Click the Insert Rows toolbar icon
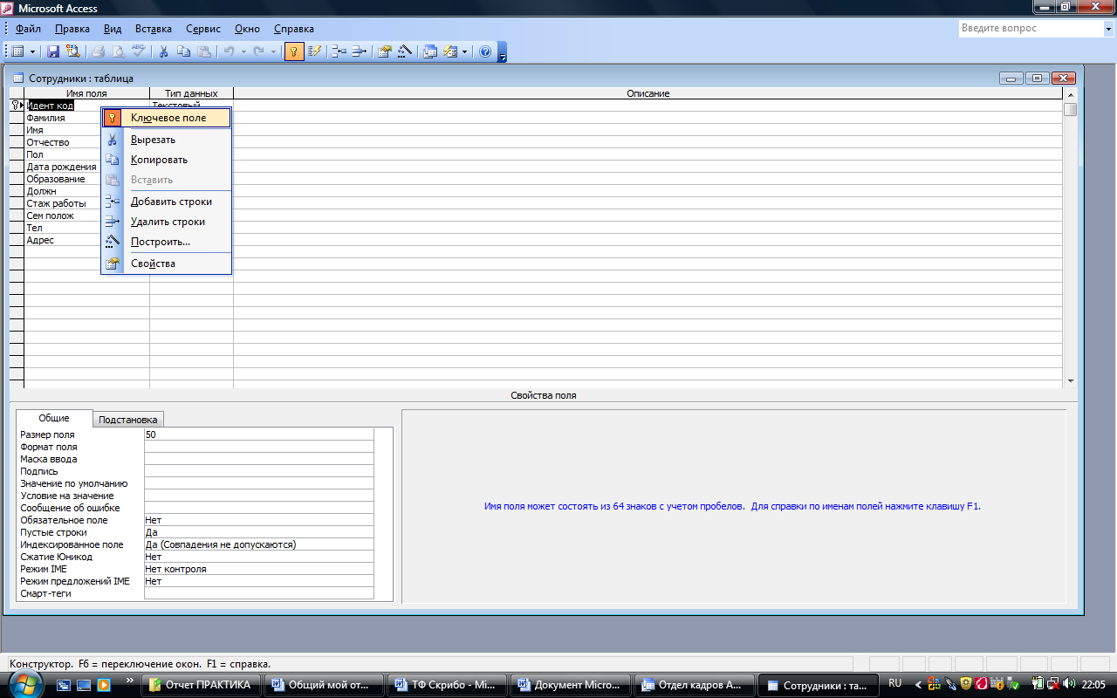Screen dimensions: 1117x698 pos(339,51)
